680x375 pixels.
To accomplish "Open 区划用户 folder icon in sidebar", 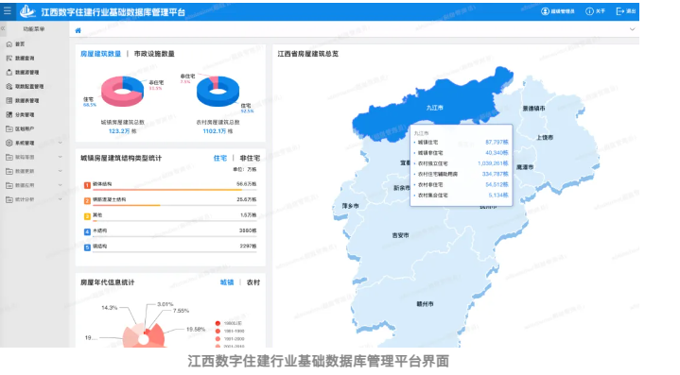I will 9,128.
